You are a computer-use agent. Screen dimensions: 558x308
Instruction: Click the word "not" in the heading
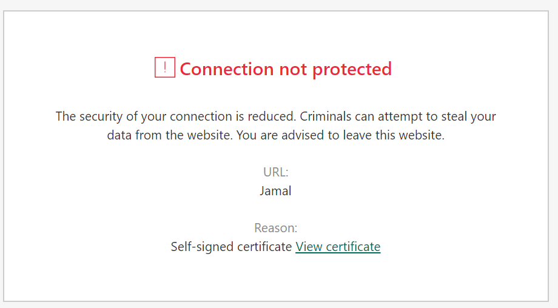pos(293,69)
